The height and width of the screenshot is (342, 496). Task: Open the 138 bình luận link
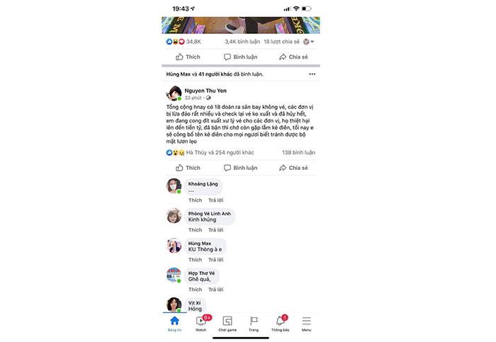coord(298,152)
